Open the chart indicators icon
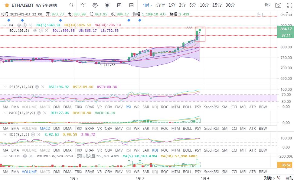Image resolution: width=294 pixels, height=180 pixels. [83, 5]
